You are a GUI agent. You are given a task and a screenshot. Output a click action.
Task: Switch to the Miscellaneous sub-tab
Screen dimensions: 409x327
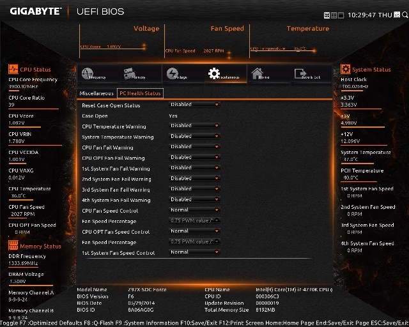(x=96, y=93)
